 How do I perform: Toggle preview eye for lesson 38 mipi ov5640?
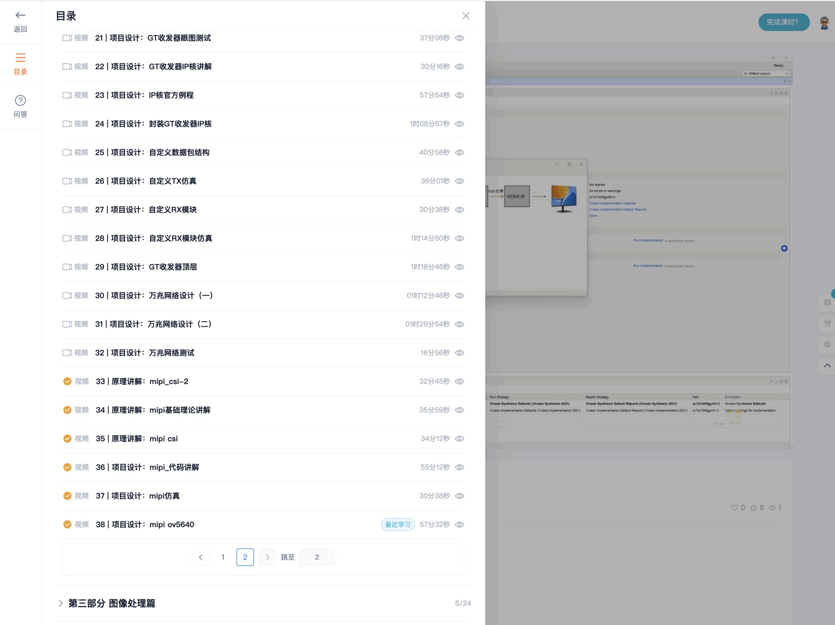459,524
